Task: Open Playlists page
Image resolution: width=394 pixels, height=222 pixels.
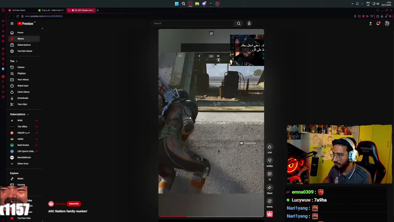Action: (x=24, y=73)
